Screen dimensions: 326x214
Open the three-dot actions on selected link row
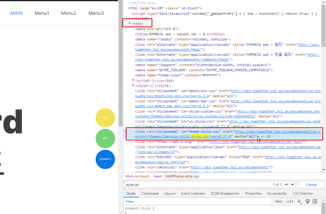[x=125, y=131]
